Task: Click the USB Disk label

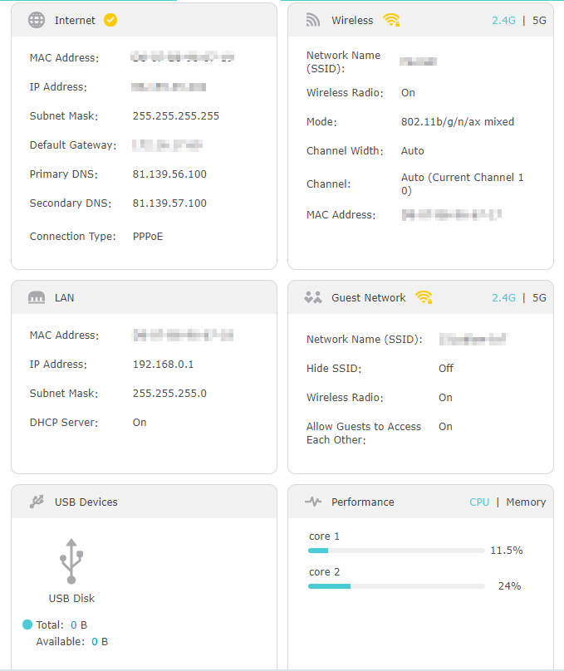Action: 71,598
